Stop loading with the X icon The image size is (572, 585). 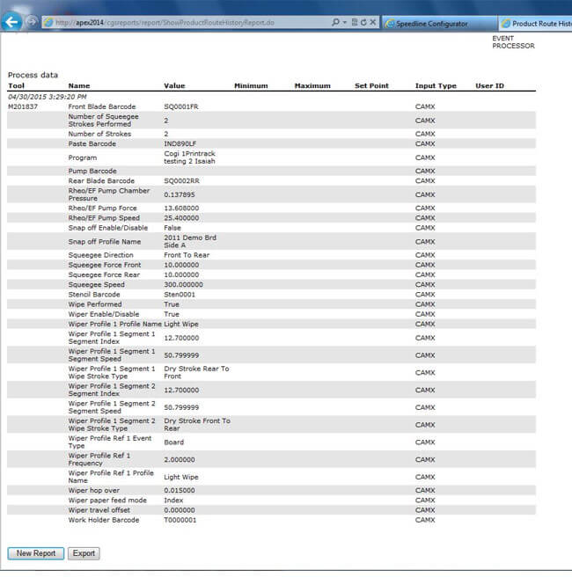[x=373, y=23]
